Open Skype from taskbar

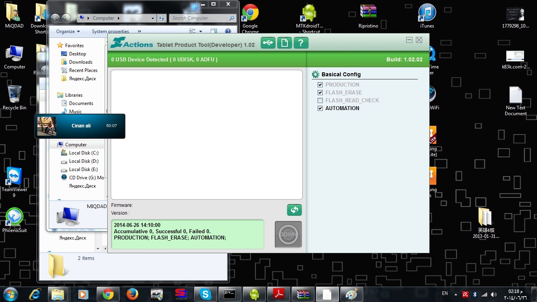click(x=205, y=294)
